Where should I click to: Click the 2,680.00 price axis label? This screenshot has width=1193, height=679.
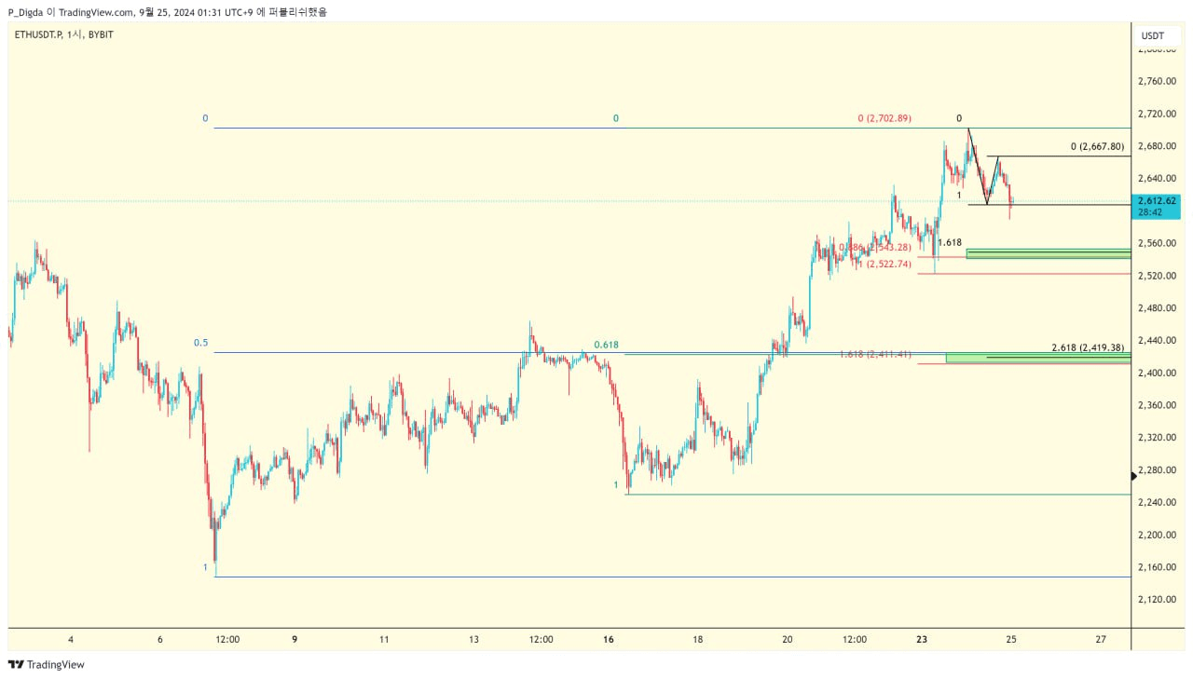pos(1157,146)
